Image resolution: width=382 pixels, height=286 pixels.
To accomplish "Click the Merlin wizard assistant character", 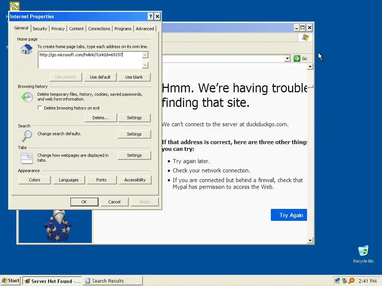I will 58,226.
